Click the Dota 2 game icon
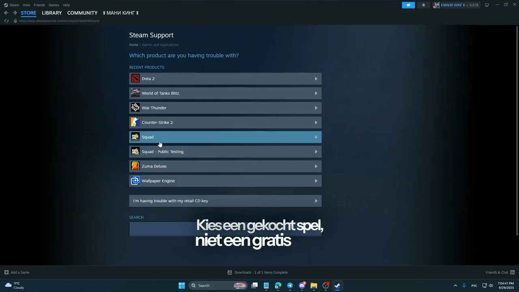The width and height of the screenshot is (519, 292). pos(135,79)
